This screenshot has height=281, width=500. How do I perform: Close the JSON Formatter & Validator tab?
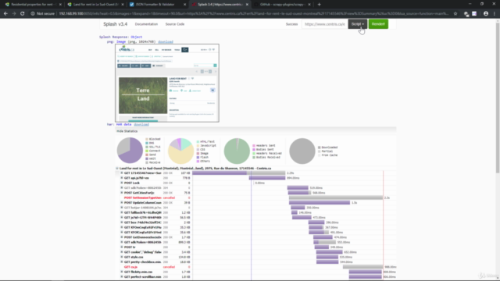point(184,5)
